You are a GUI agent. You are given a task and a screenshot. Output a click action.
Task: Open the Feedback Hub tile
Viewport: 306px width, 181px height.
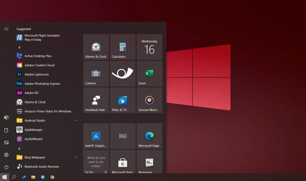96,100
